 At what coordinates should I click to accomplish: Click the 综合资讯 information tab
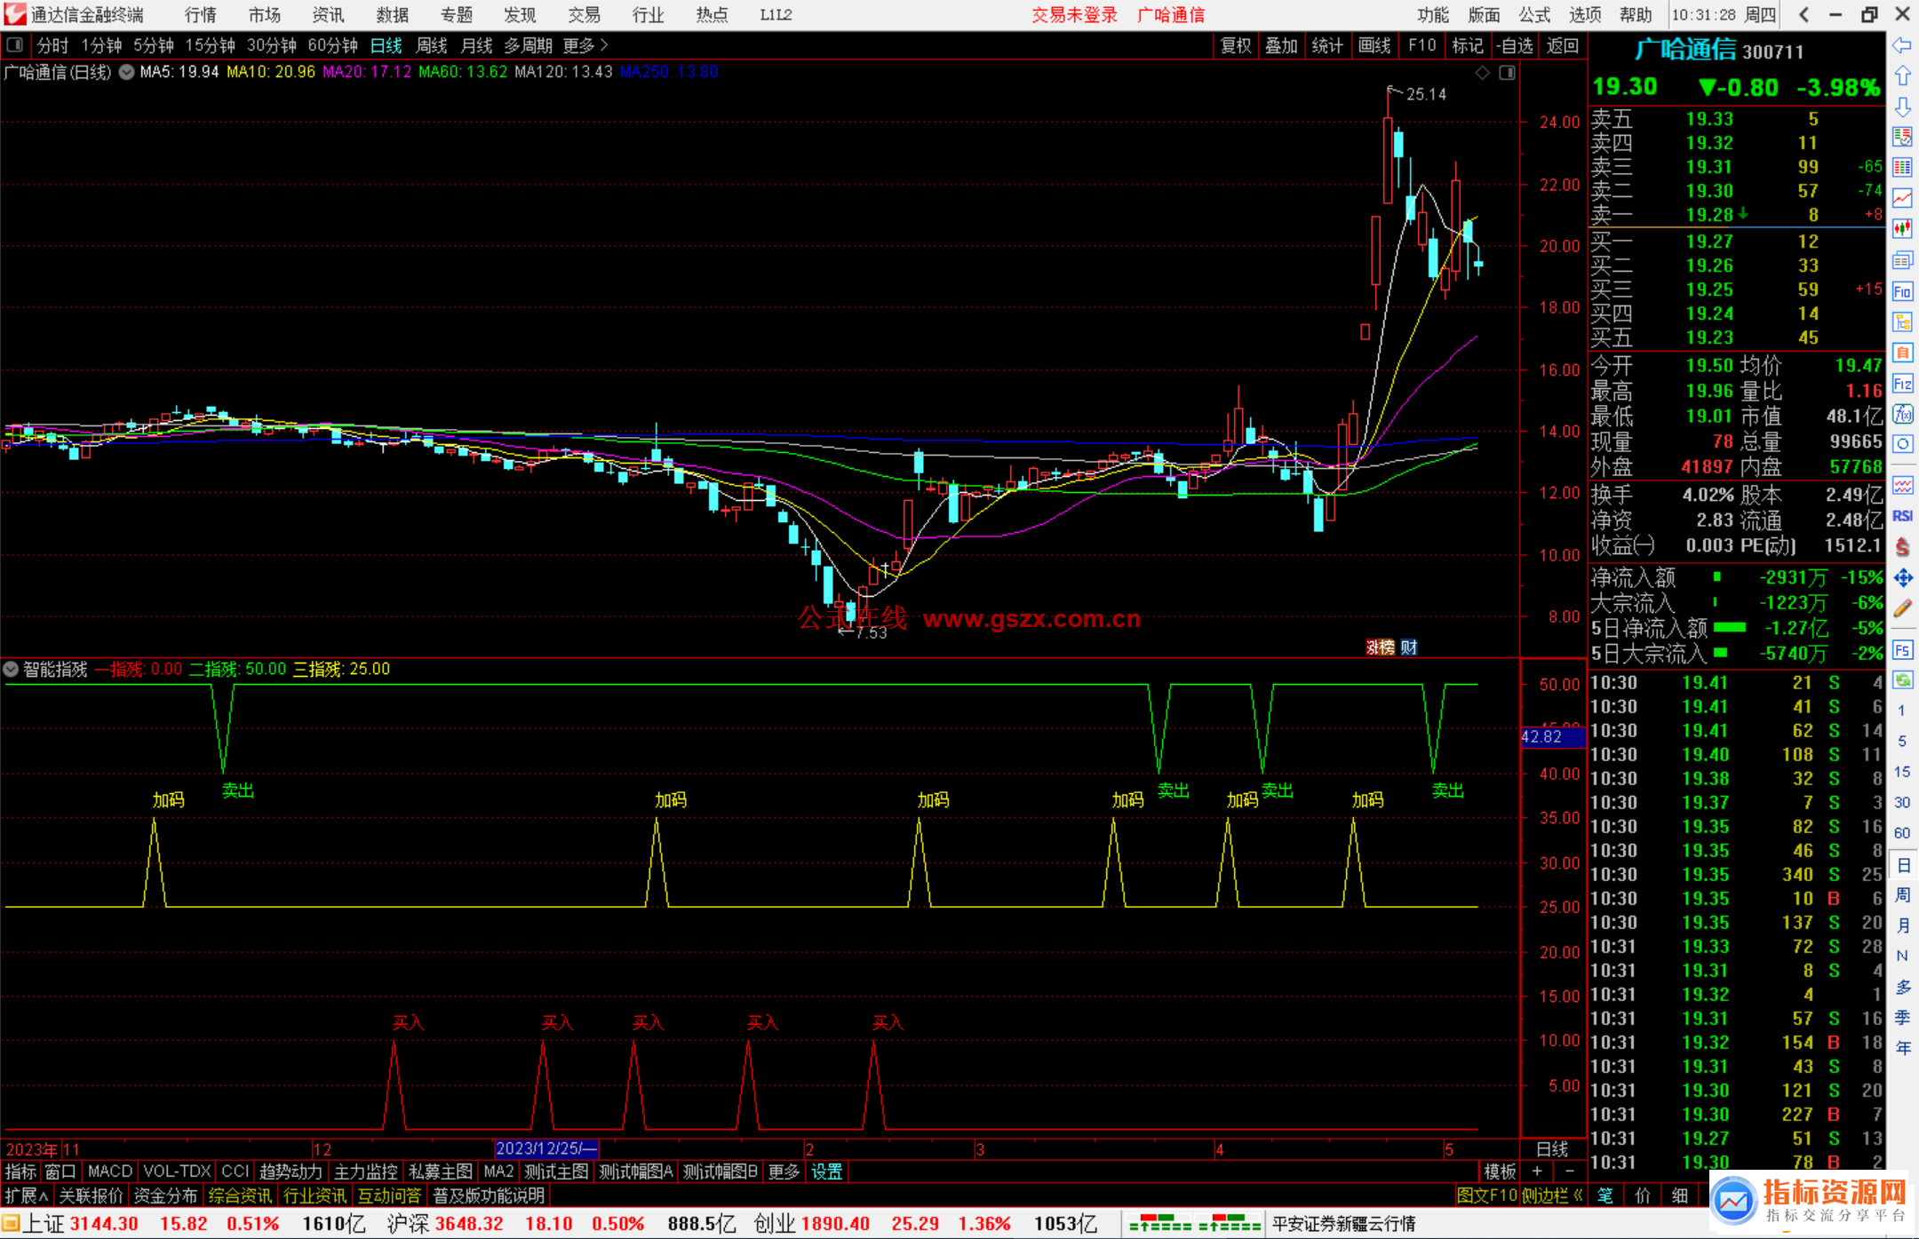pyautogui.click(x=240, y=1195)
